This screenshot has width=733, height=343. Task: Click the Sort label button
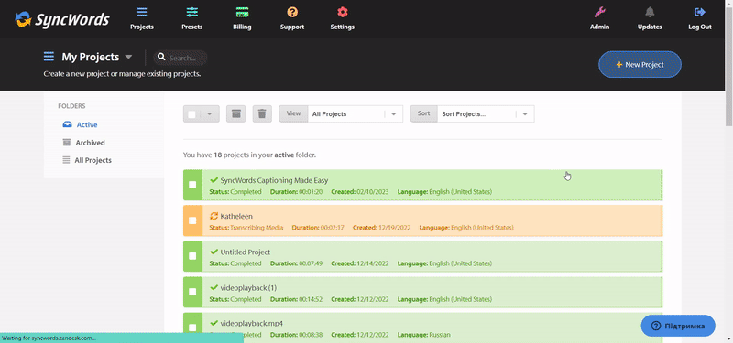coord(423,113)
